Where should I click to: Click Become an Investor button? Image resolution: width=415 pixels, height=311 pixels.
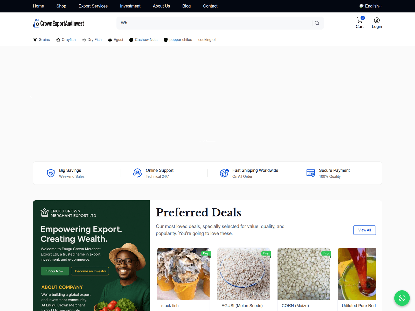[x=90, y=271]
